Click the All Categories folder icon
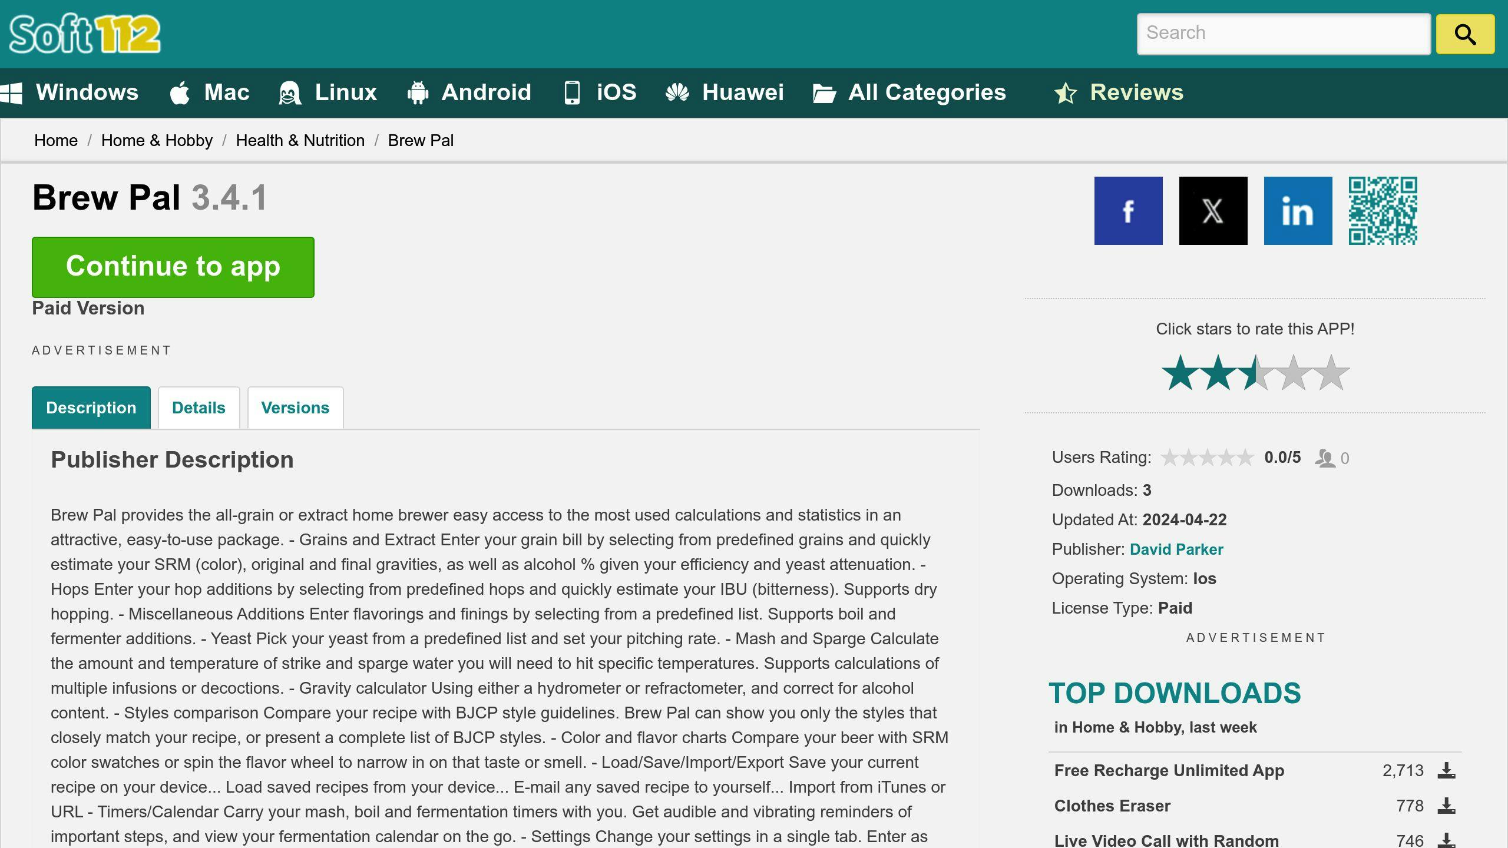Screen dimensions: 1508x848 coord(824,93)
